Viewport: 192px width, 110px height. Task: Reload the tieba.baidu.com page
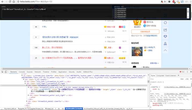[10, 2]
